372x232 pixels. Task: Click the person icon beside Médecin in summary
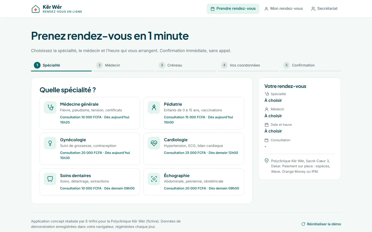tap(267, 109)
